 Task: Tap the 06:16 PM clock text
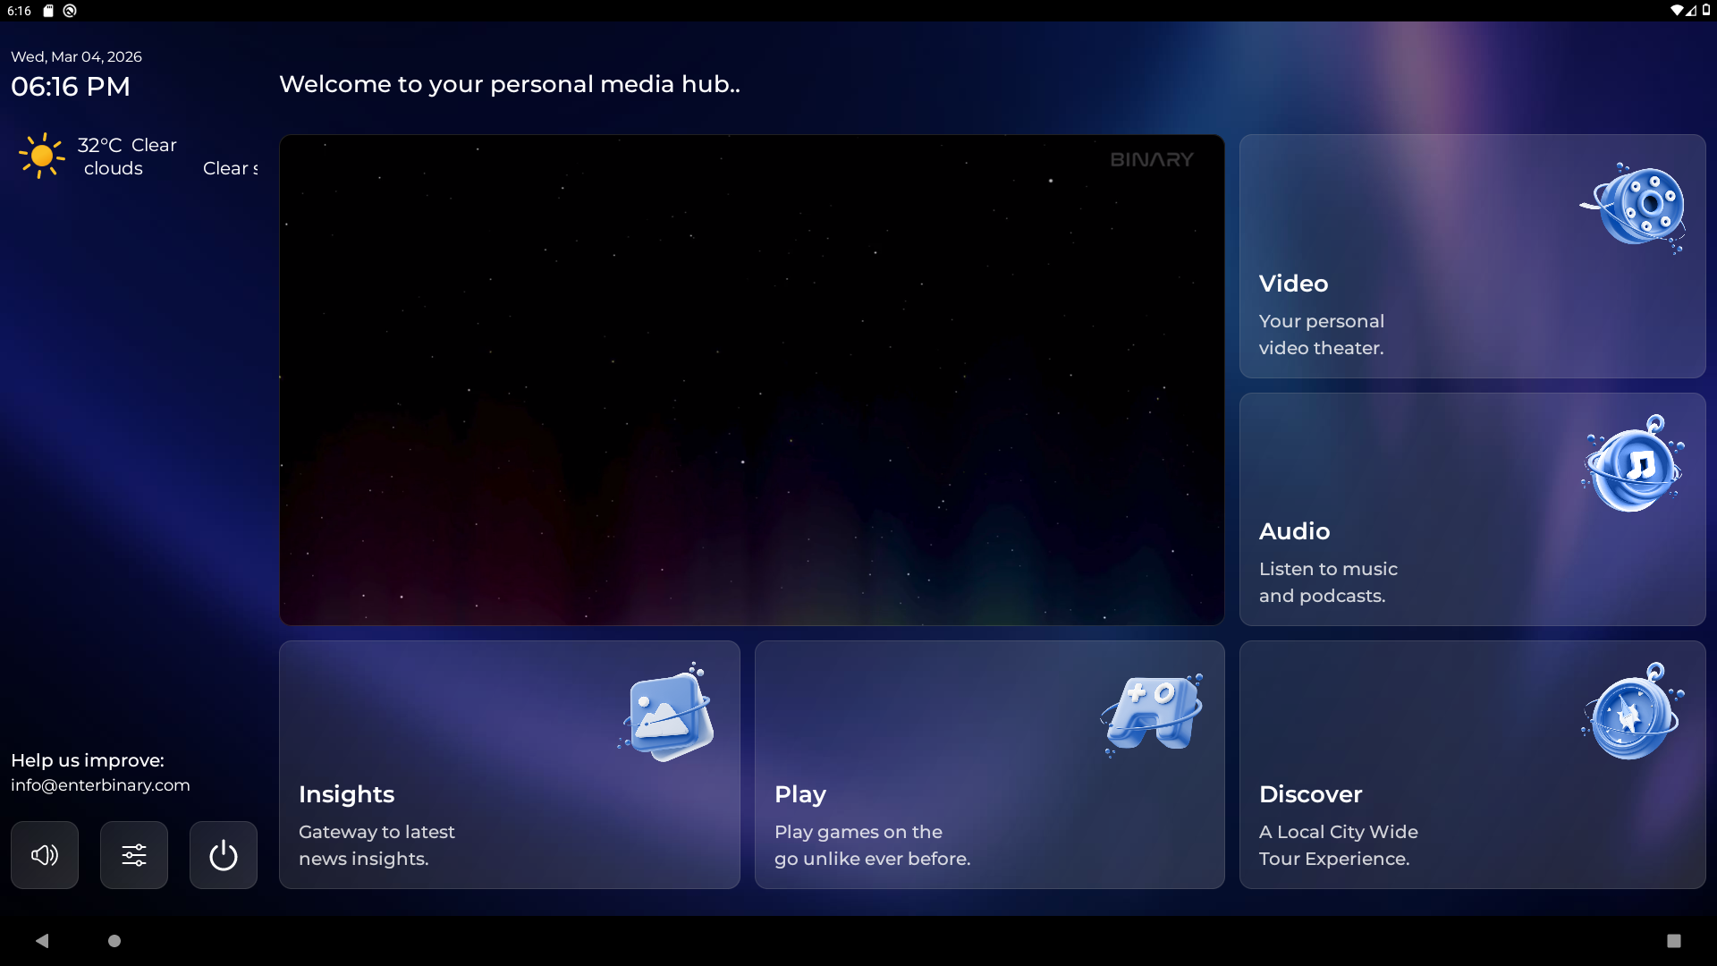tap(71, 87)
